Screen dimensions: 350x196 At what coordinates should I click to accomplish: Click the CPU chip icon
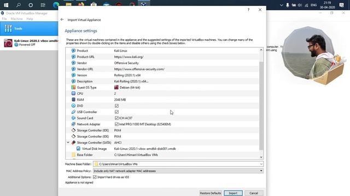pos(73,94)
